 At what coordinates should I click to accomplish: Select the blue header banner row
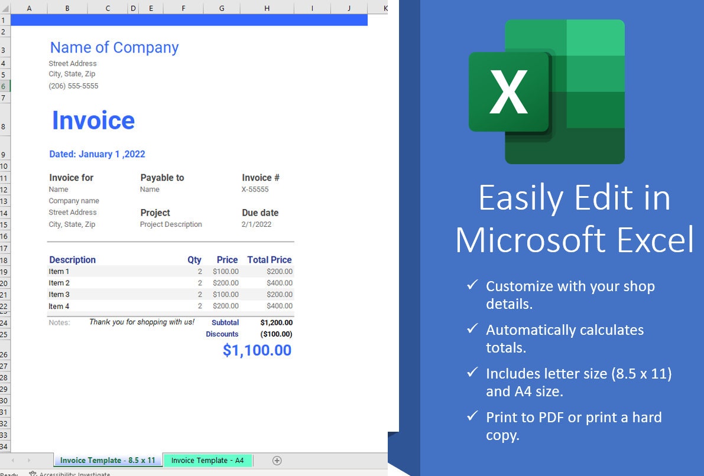pos(189,19)
